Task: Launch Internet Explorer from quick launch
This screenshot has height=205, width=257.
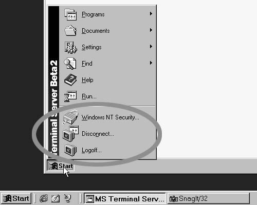Action: coord(44,198)
